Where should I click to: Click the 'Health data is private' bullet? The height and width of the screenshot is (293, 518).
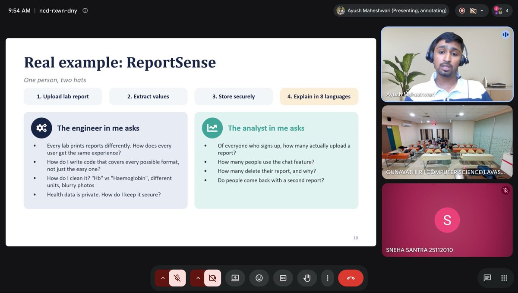pyautogui.click(x=104, y=195)
